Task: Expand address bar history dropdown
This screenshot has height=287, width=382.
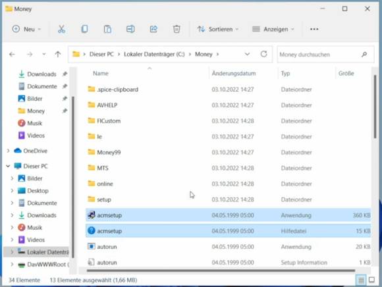Action: pos(247,54)
